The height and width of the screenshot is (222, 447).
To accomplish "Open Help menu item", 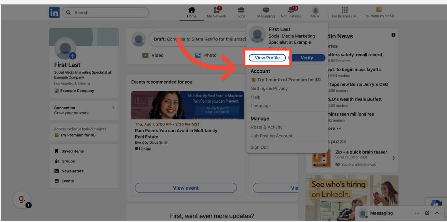I will (x=256, y=97).
